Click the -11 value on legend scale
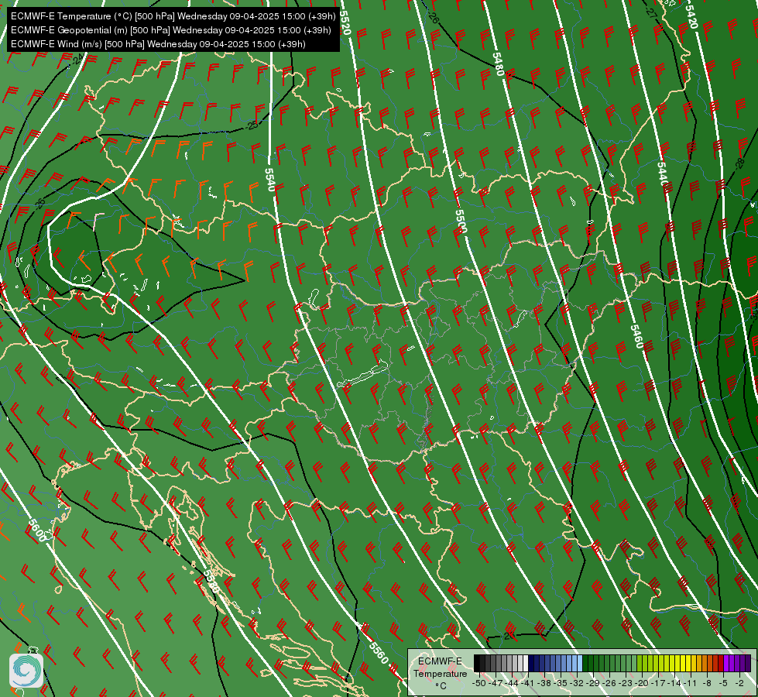The width and height of the screenshot is (758, 697). 690,683
